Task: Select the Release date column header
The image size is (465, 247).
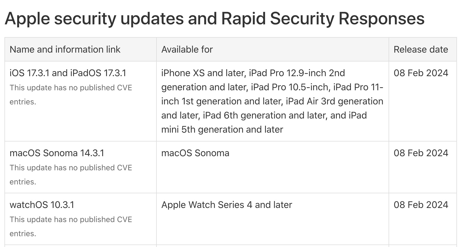Action: click(421, 50)
